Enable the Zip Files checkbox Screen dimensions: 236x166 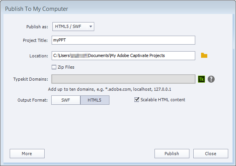54,67
